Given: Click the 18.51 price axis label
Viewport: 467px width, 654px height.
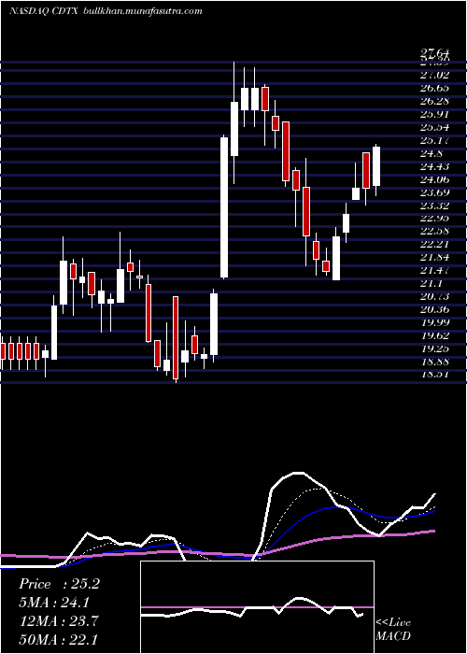Looking at the screenshot, I should tap(436, 374).
